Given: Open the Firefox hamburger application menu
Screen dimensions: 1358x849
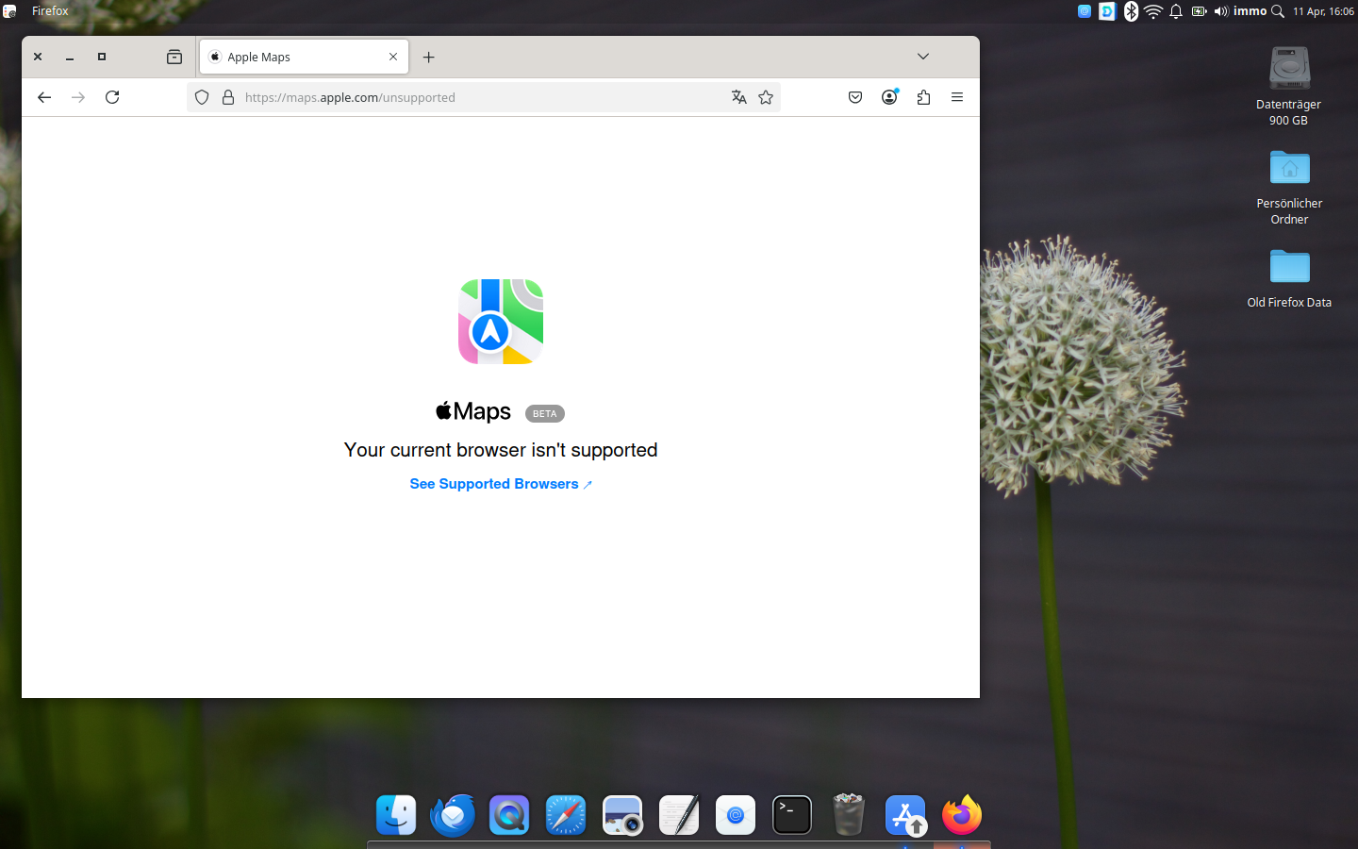Looking at the screenshot, I should pyautogui.click(x=957, y=97).
